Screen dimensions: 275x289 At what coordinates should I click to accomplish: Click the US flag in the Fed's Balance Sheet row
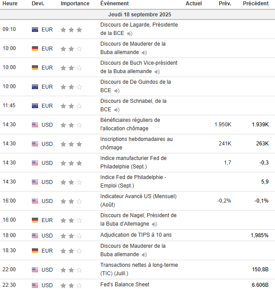click(x=35, y=285)
